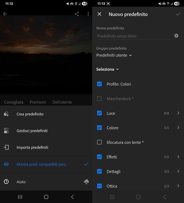Open the Predefiniti utente group dropdown
Screen dimensions: 184x203
pyautogui.click(x=114, y=55)
